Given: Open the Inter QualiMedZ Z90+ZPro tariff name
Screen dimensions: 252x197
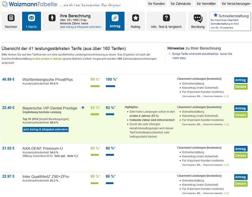Looking at the screenshot, I should pos(46,176).
